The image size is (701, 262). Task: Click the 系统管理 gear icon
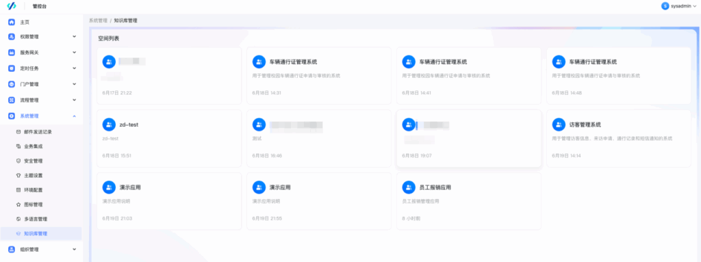point(12,116)
